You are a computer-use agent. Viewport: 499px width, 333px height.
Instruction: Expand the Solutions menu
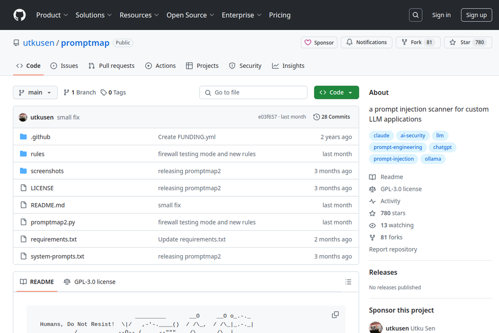tap(94, 15)
